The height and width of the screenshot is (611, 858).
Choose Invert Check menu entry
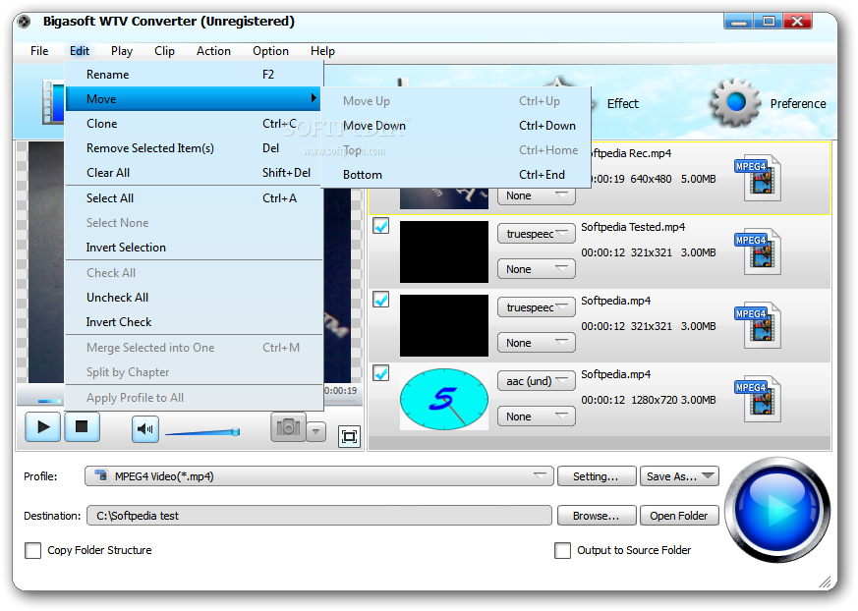click(194, 322)
